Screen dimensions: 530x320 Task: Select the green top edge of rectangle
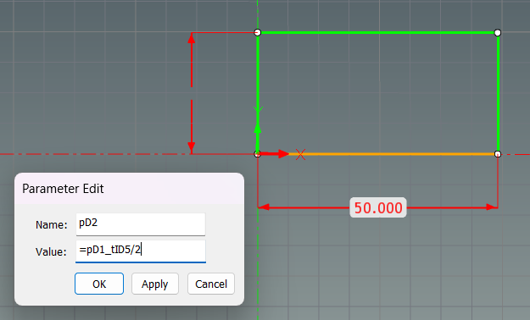pyautogui.click(x=377, y=32)
